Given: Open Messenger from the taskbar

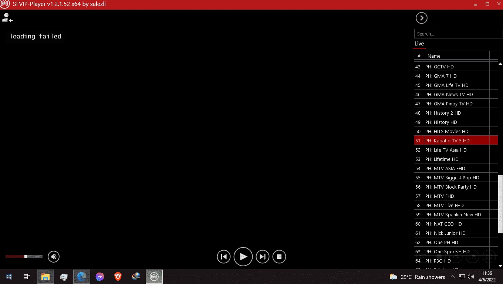Looking at the screenshot, I should pyautogui.click(x=99, y=277).
